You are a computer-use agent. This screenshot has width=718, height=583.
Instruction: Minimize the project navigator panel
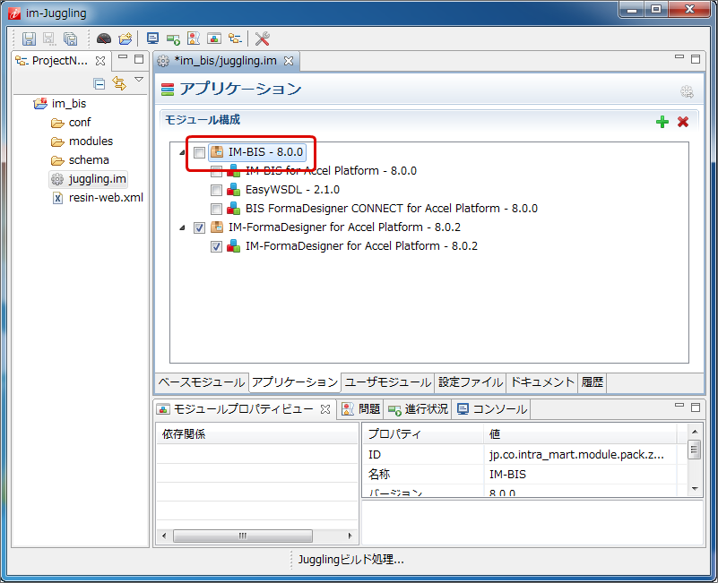click(x=123, y=57)
